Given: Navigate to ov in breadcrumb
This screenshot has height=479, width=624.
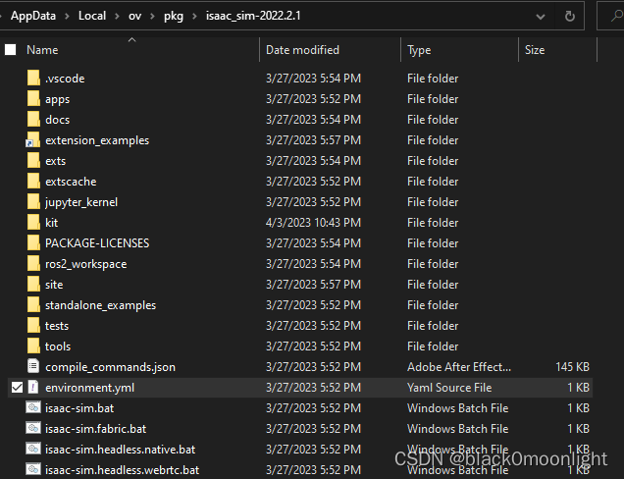Looking at the screenshot, I should [135, 16].
